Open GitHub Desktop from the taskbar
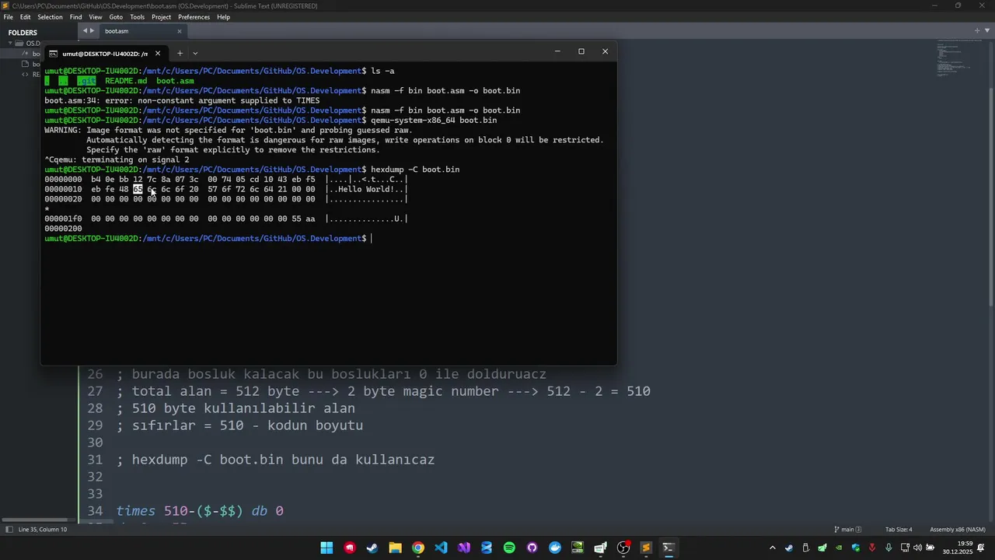Image resolution: width=995 pixels, height=560 pixels. (x=532, y=548)
